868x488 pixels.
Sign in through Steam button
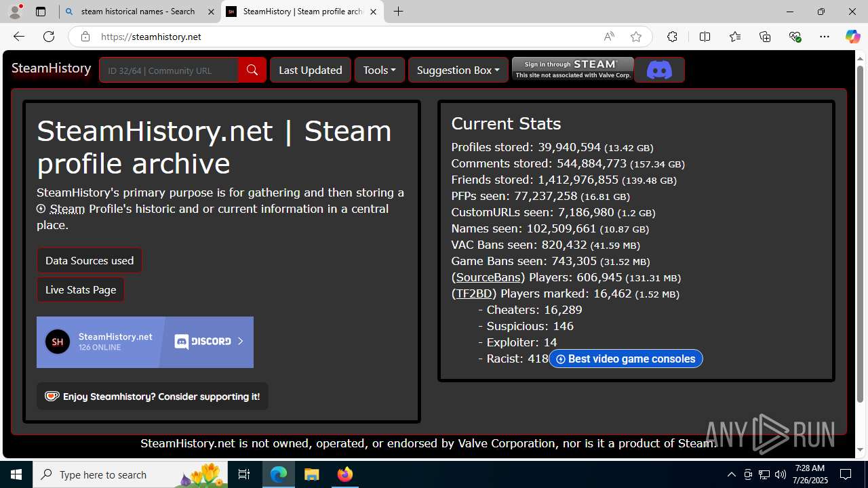pyautogui.click(x=573, y=69)
